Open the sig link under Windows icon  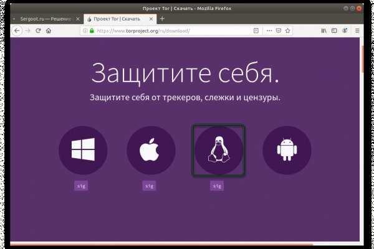(81, 186)
